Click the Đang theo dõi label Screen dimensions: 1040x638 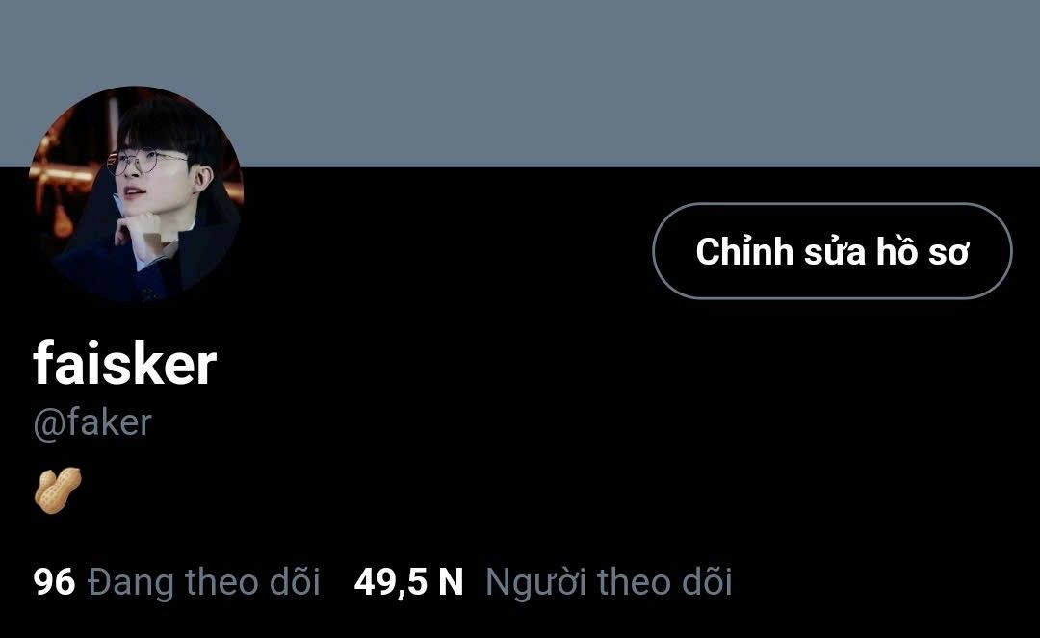tap(203, 581)
